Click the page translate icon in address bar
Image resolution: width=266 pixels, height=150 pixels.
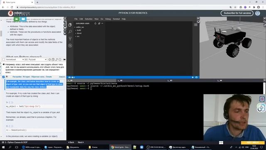(231, 7)
